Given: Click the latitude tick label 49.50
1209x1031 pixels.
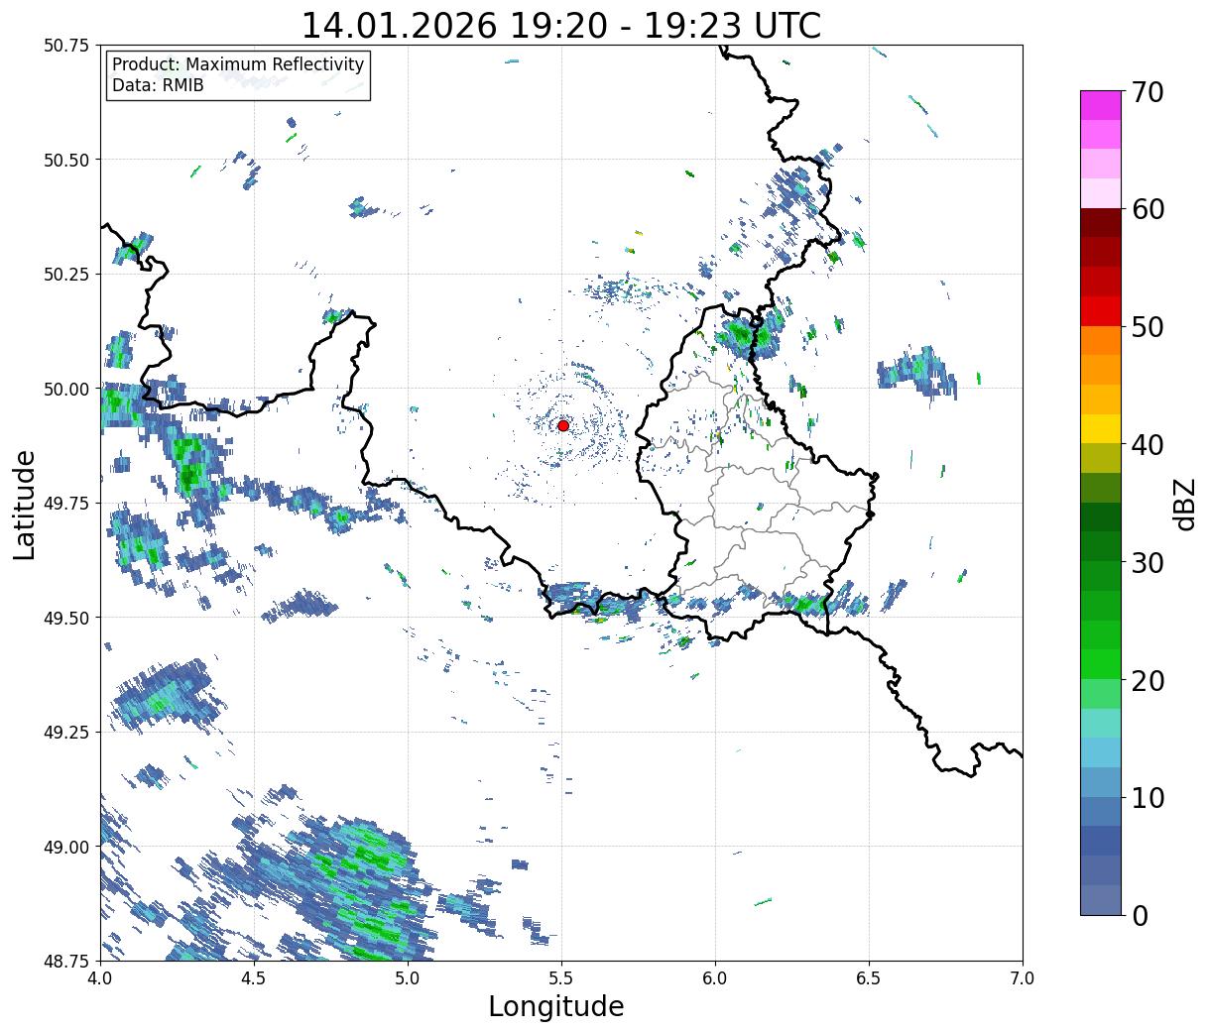Looking at the screenshot, I should point(66,618).
